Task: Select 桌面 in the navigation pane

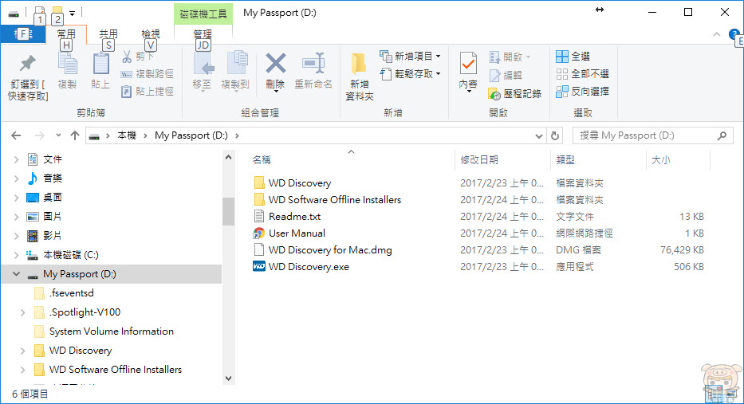Action: pyautogui.click(x=52, y=198)
